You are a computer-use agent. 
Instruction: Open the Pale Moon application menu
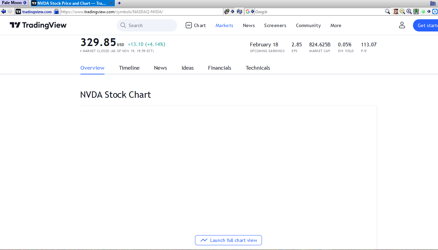[x=14, y=3]
